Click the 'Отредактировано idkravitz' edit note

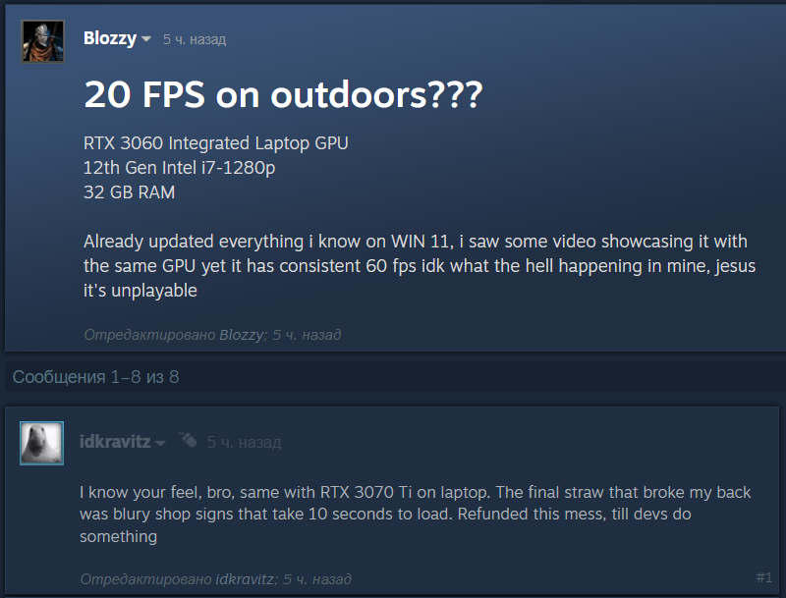(x=215, y=579)
